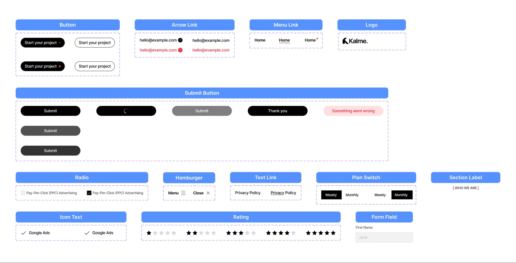Click the Plan Switch header label
This screenshot has height=263, width=516.
[x=366, y=177]
